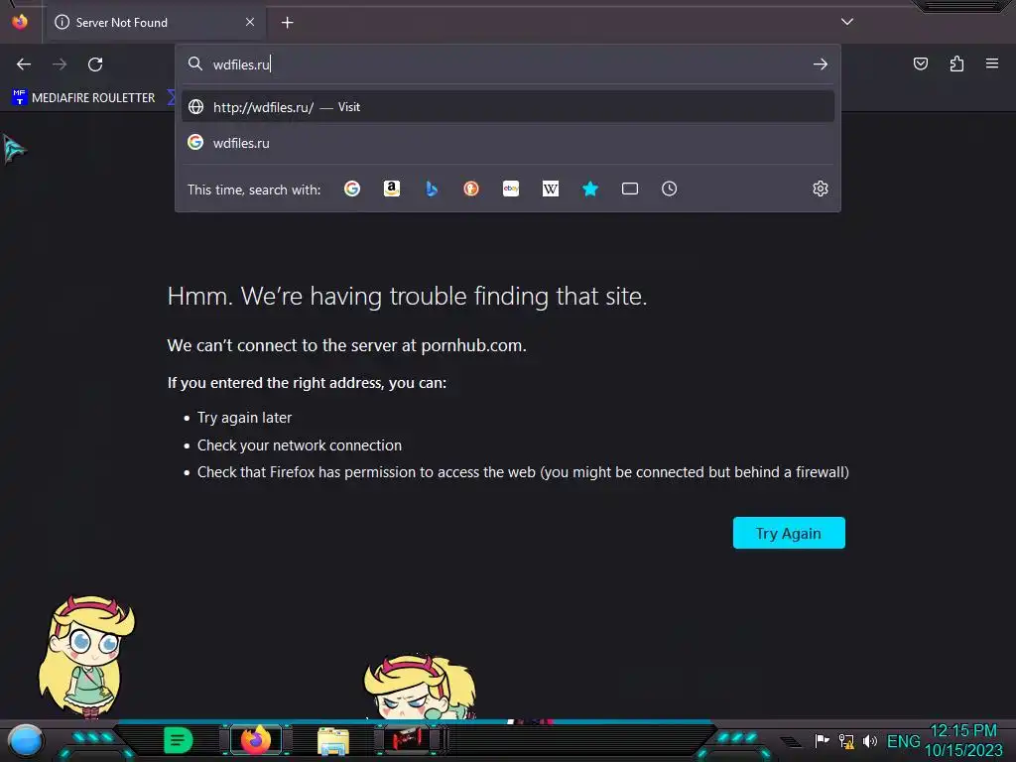1016x762 pixels.
Task: Click the site info search magnifier icon
Action: click(x=195, y=63)
